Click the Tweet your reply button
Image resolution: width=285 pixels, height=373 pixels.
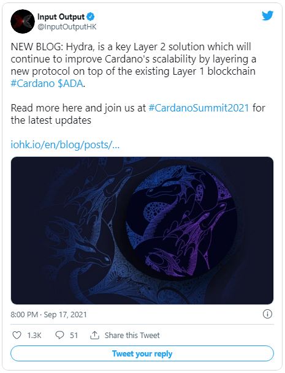click(142, 353)
